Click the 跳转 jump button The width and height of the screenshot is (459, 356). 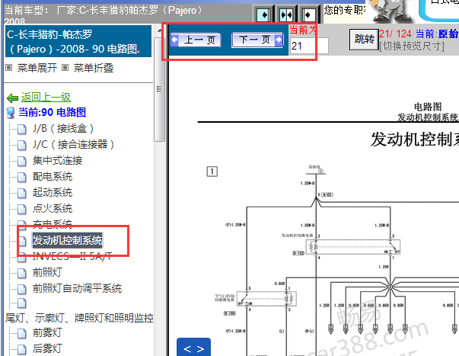click(x=364, y=39)
